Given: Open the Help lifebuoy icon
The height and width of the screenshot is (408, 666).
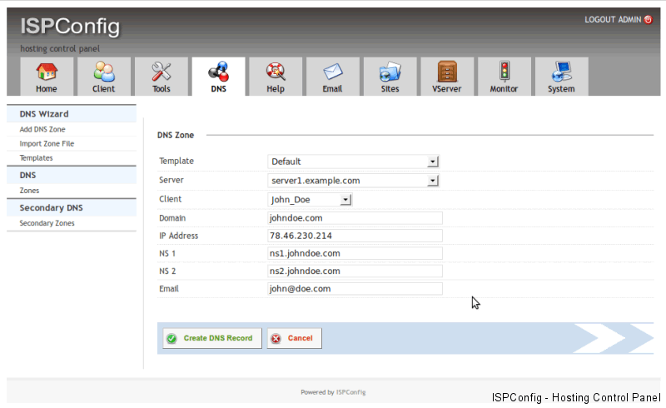Looking at the screenshot, I should click(x=276, y=72).
